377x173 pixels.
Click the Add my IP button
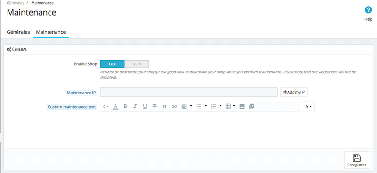pyautogui.click(x=294, y=92)
